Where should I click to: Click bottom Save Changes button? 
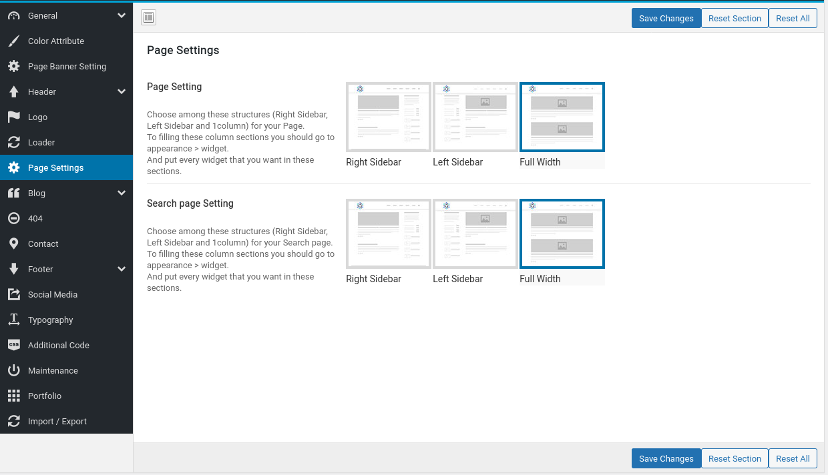point(666,458)
